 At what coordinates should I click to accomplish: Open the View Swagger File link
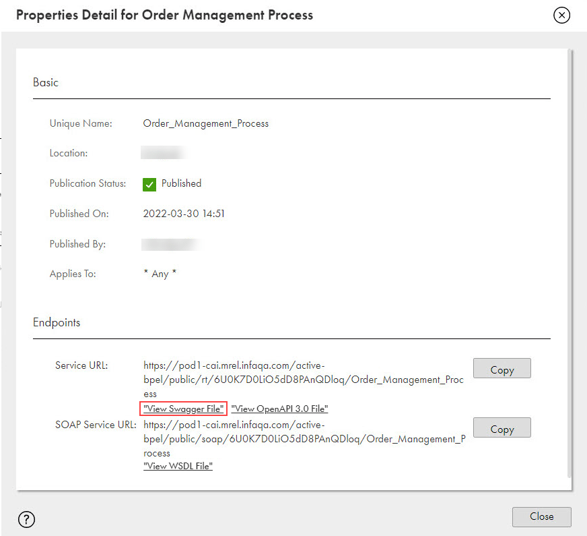(183, 409)
